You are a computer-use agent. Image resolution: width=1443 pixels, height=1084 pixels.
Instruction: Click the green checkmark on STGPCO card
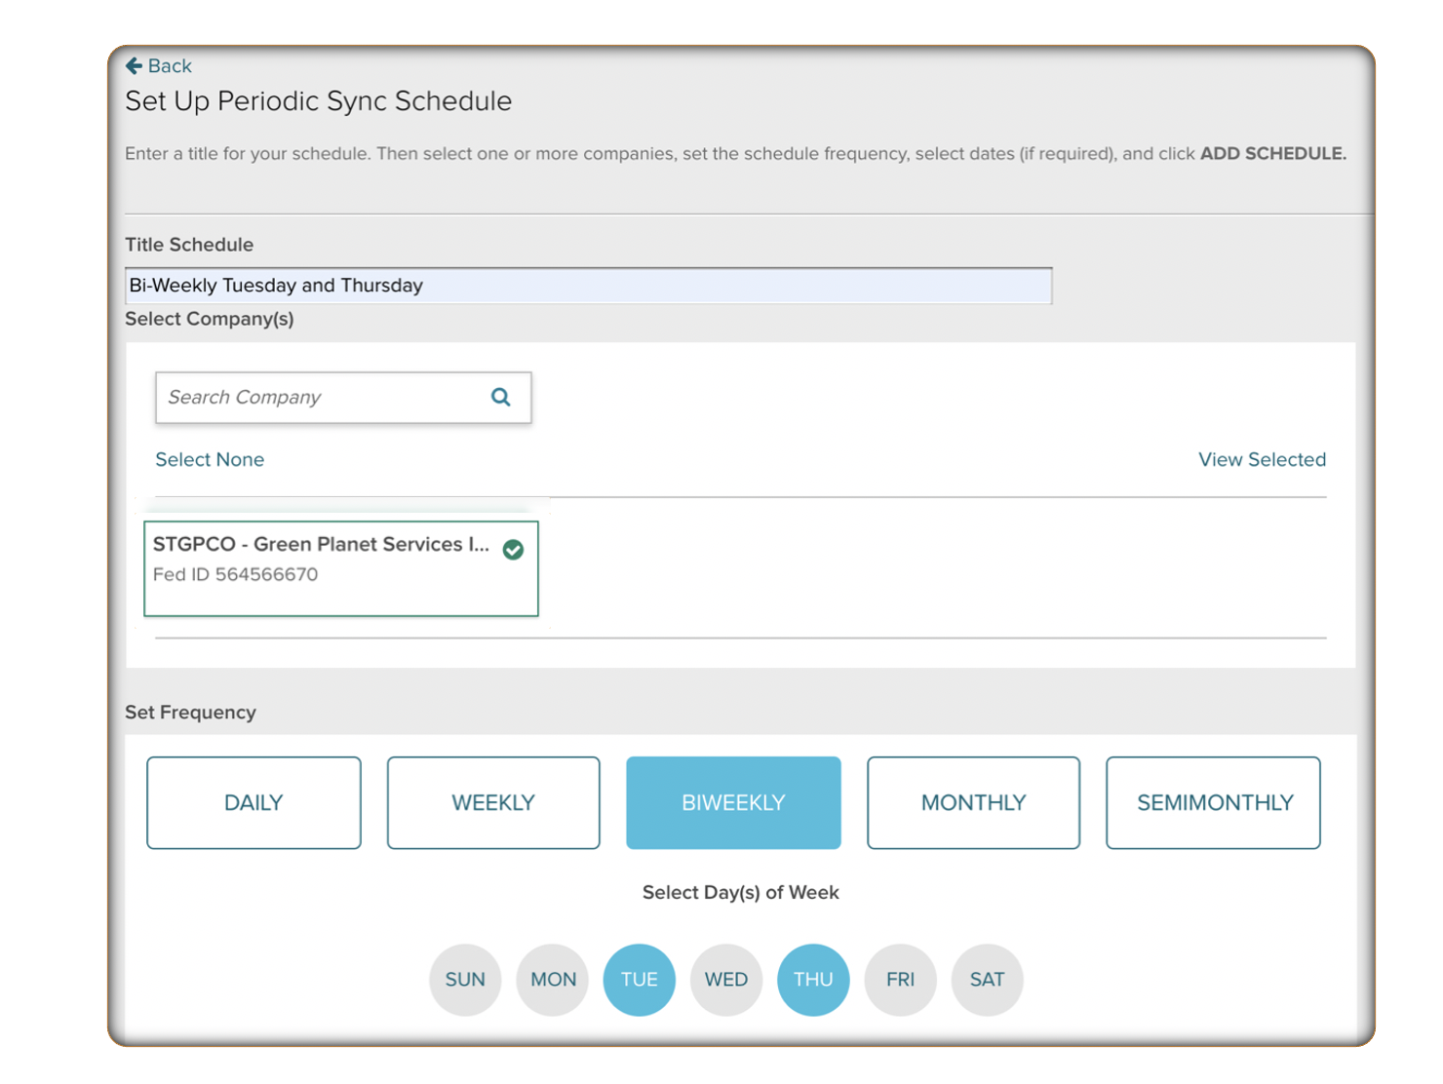(x=514, y=550)
